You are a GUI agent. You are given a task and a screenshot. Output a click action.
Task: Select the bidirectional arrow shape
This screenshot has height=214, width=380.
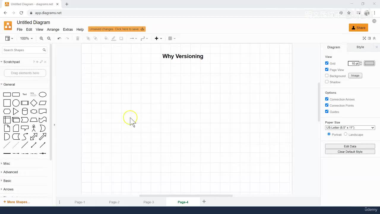34,137
